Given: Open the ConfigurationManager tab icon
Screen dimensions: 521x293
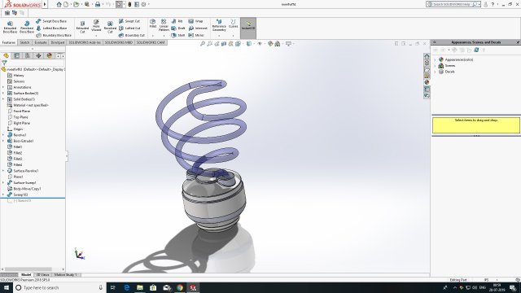Looking at the screenshot, I should pos(28,55).
